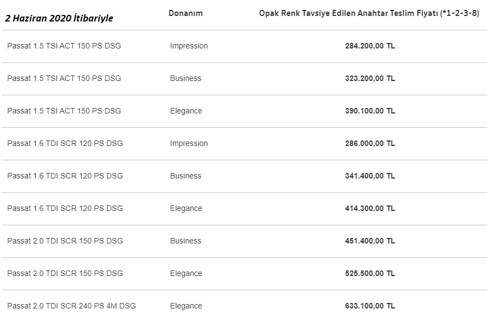Click Passat 2.0 TDI SCR 150 PS Business model
Image resolution: width=487 pixels, height=314 pixels.
(x=65, y=241)
